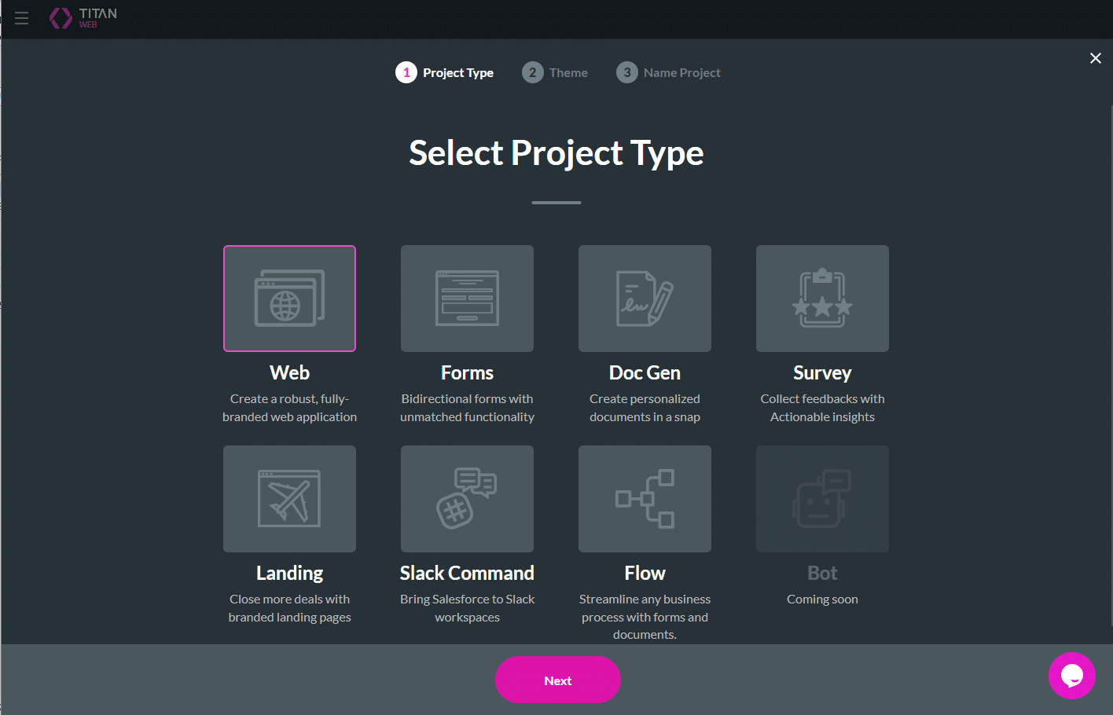Dismiss the project creation dialog
Image resolution: width=1113 pixels, height=715 pixels.
(x=1095, y=57)
